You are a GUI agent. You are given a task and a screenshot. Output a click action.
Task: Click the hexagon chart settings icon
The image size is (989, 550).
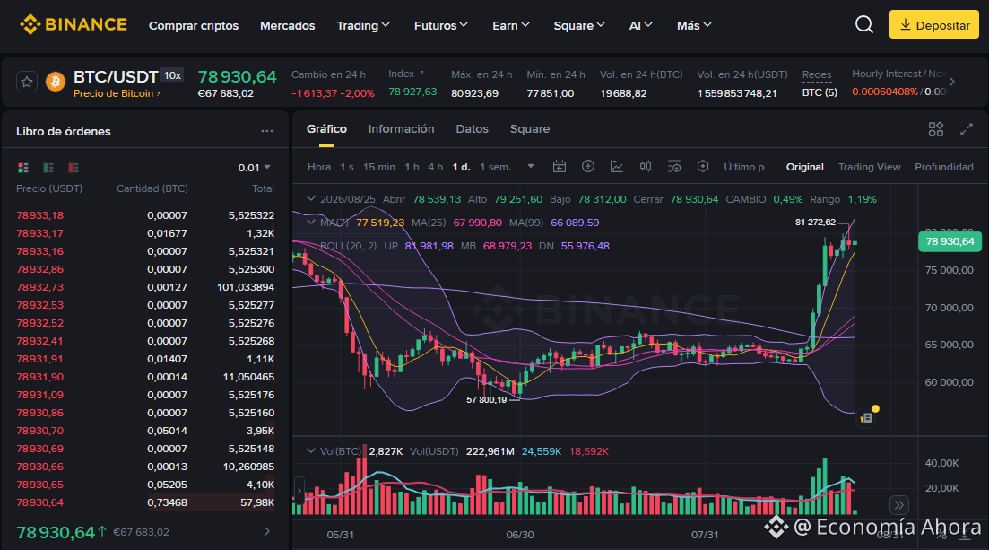tap(703, 166)
